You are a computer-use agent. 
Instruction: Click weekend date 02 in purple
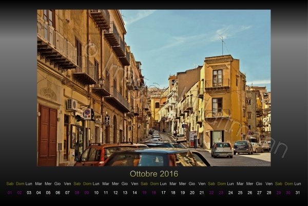20,193
